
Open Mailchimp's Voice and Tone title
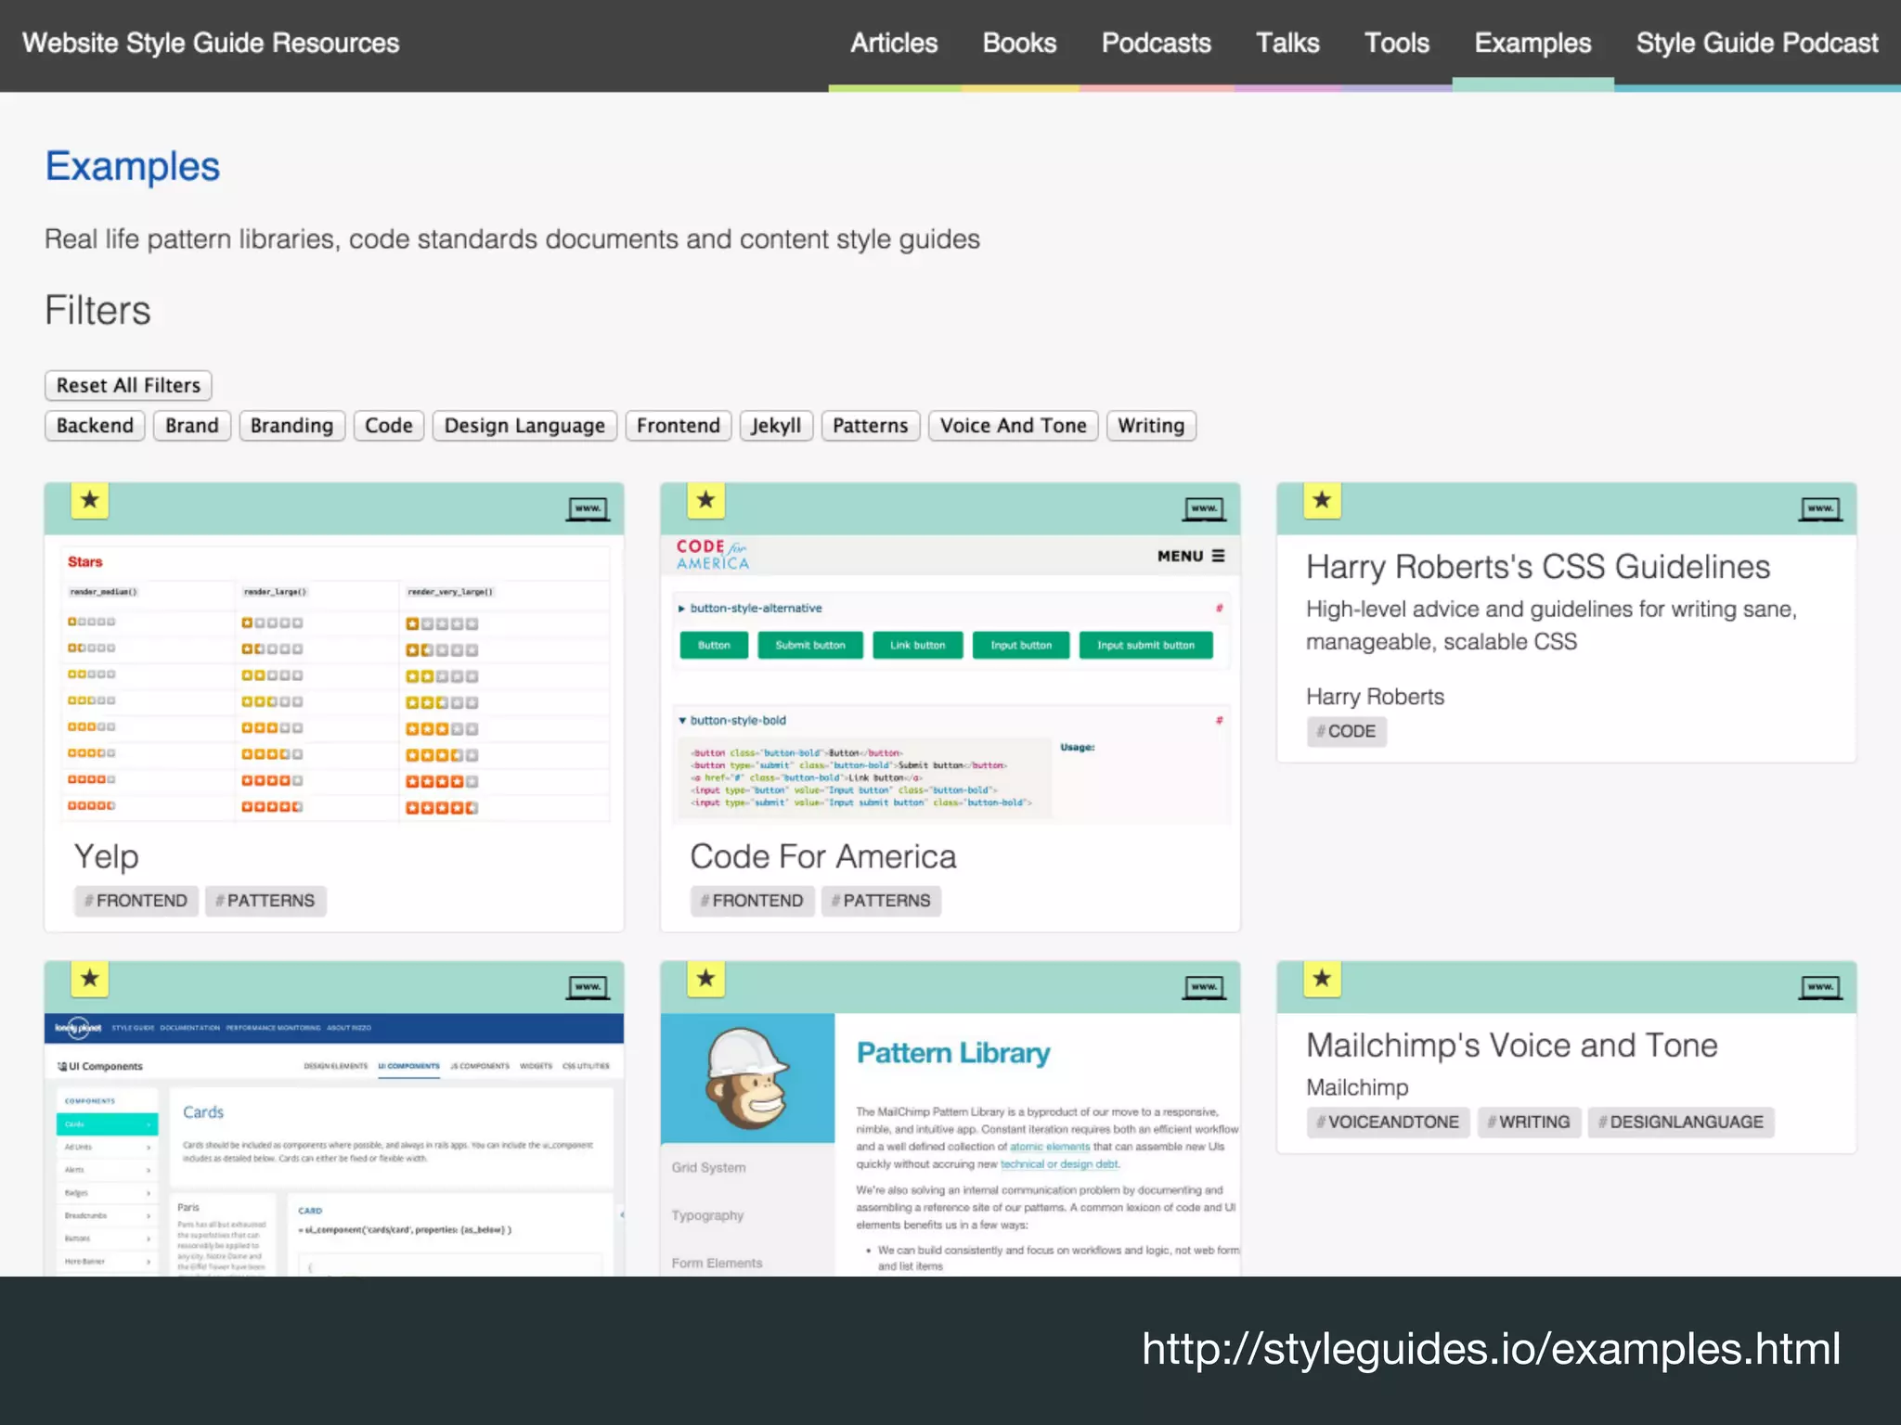pos(1511,1046)
